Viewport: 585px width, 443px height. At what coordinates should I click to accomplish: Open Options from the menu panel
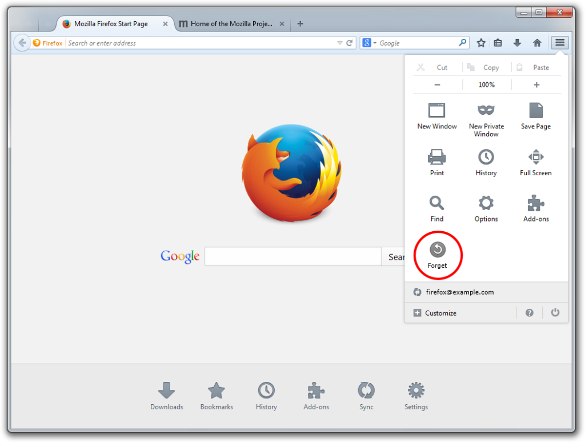pyautogui.click(x=486, y=209)
